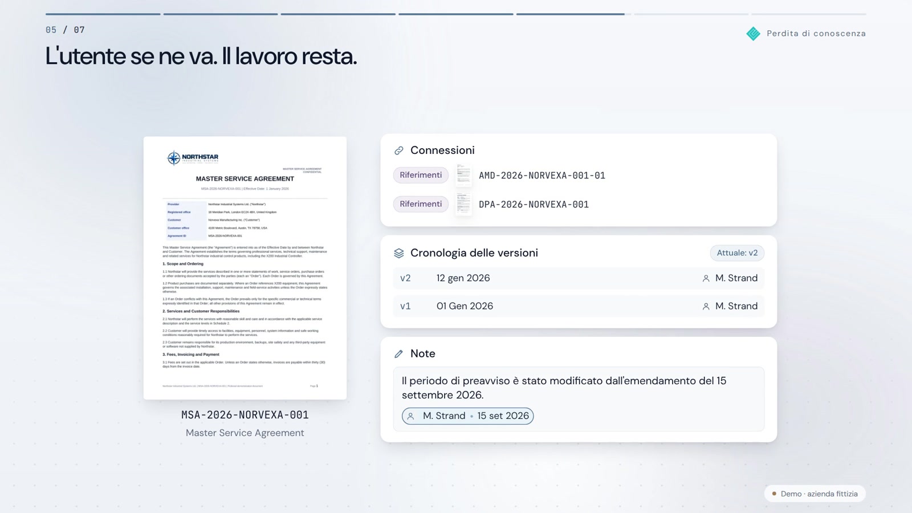Jump to the first slide progress segment

(x=103, y=14)
